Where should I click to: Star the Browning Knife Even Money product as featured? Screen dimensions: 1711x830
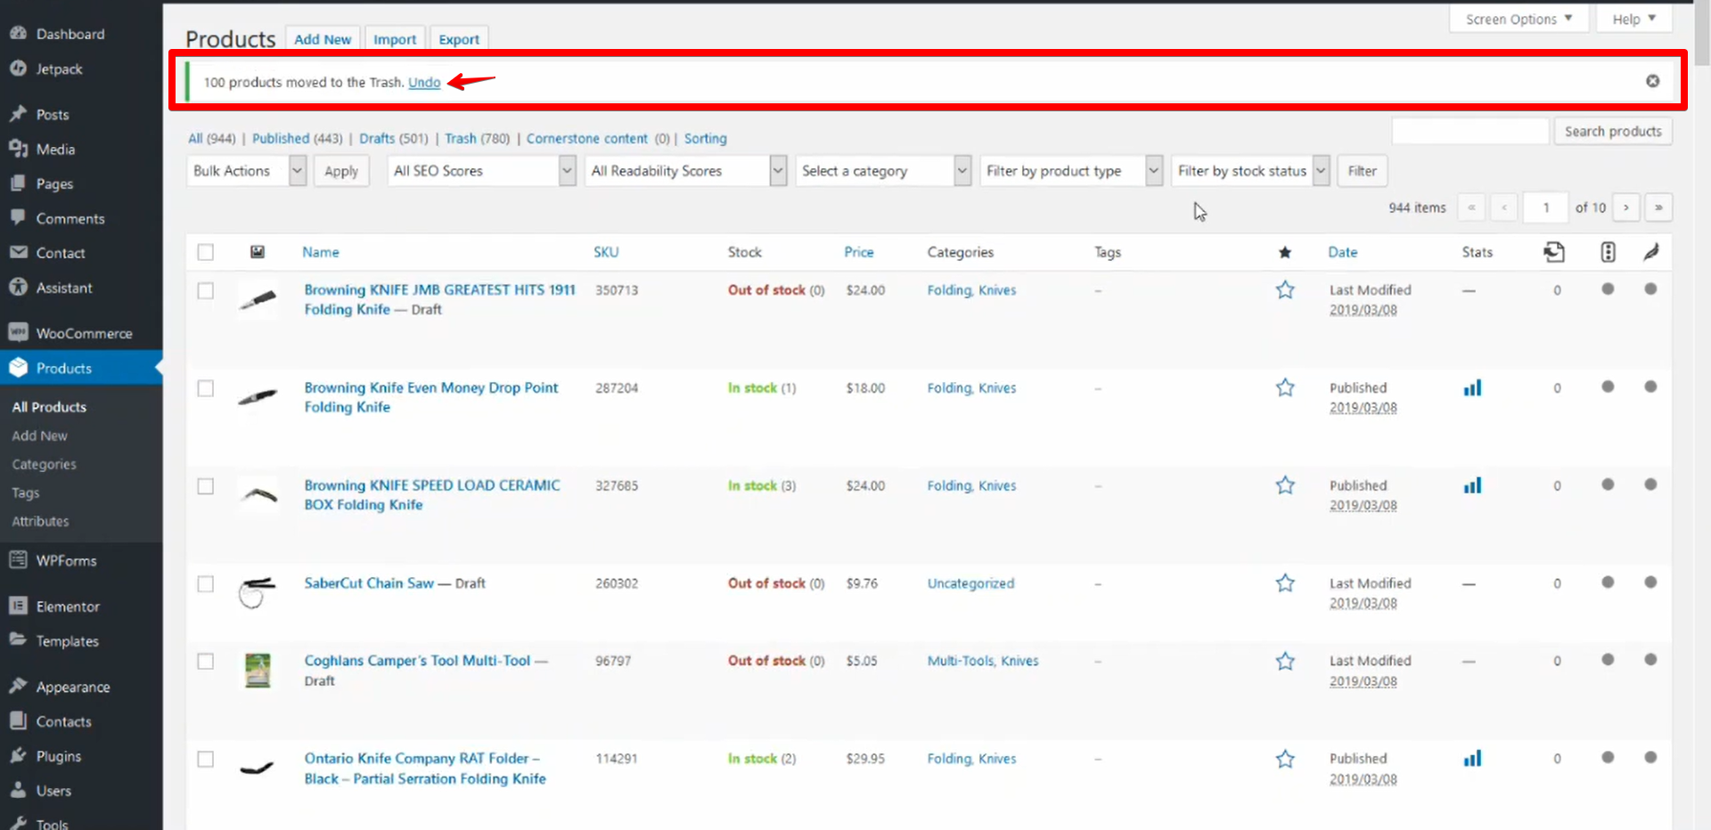click(1284, 388)
